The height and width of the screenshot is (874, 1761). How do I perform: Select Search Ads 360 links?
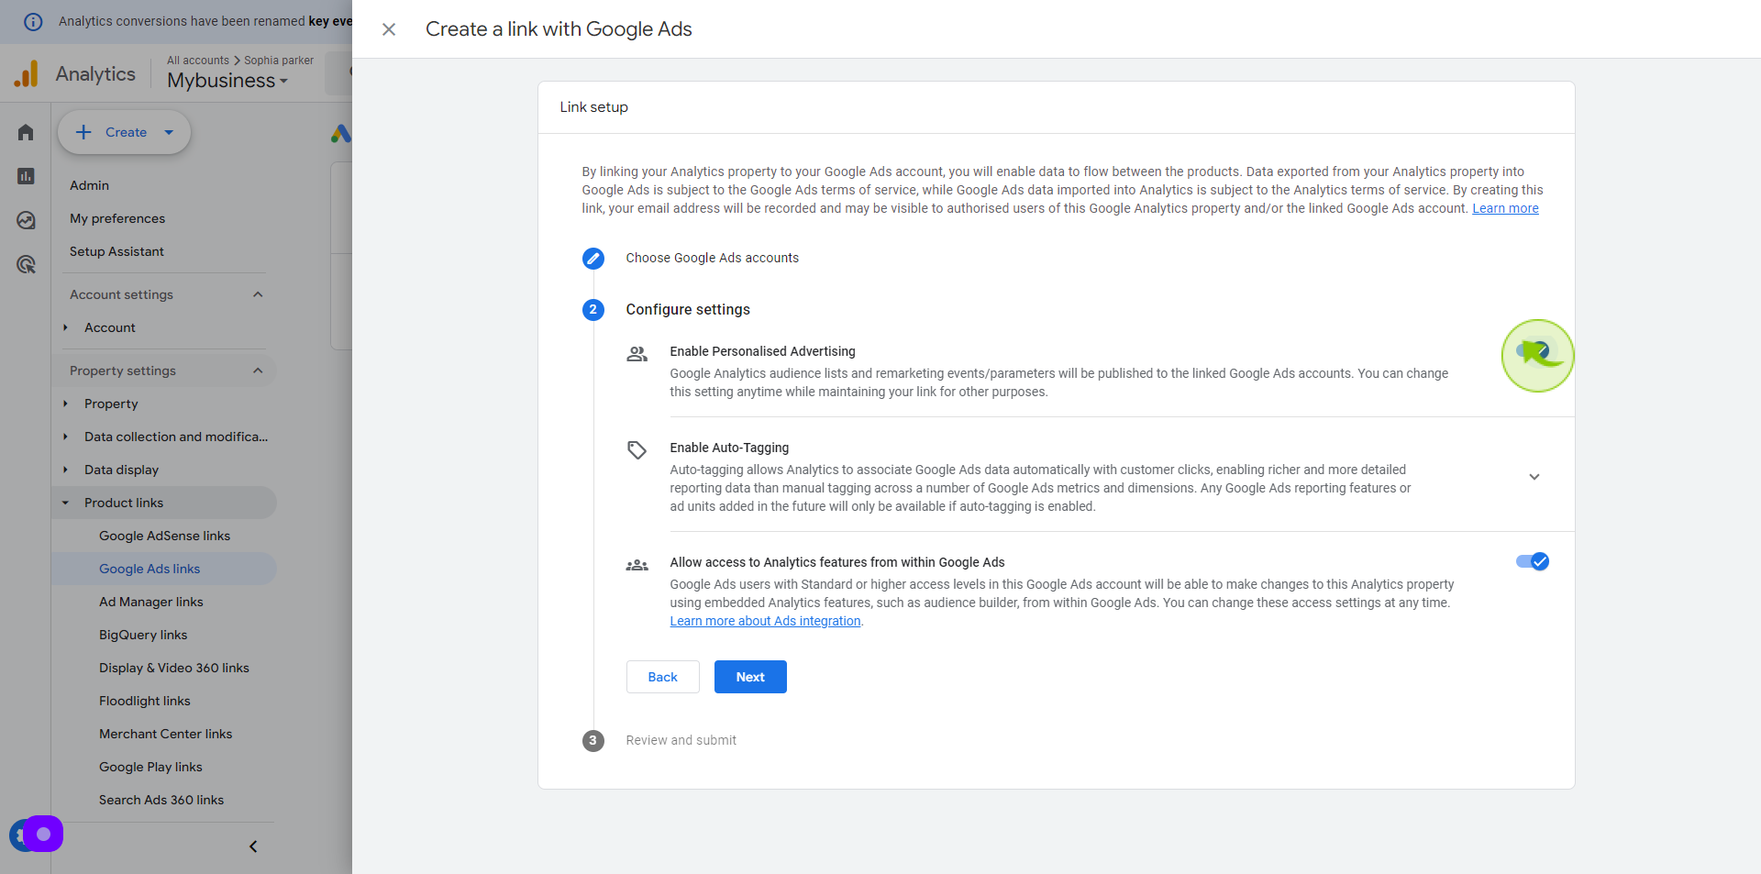(161, 800)
